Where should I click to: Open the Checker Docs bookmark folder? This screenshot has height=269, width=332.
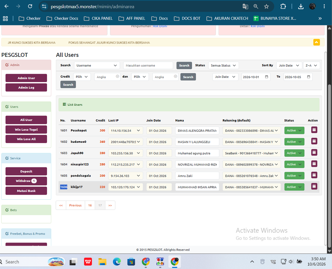(x=62, y=18)
